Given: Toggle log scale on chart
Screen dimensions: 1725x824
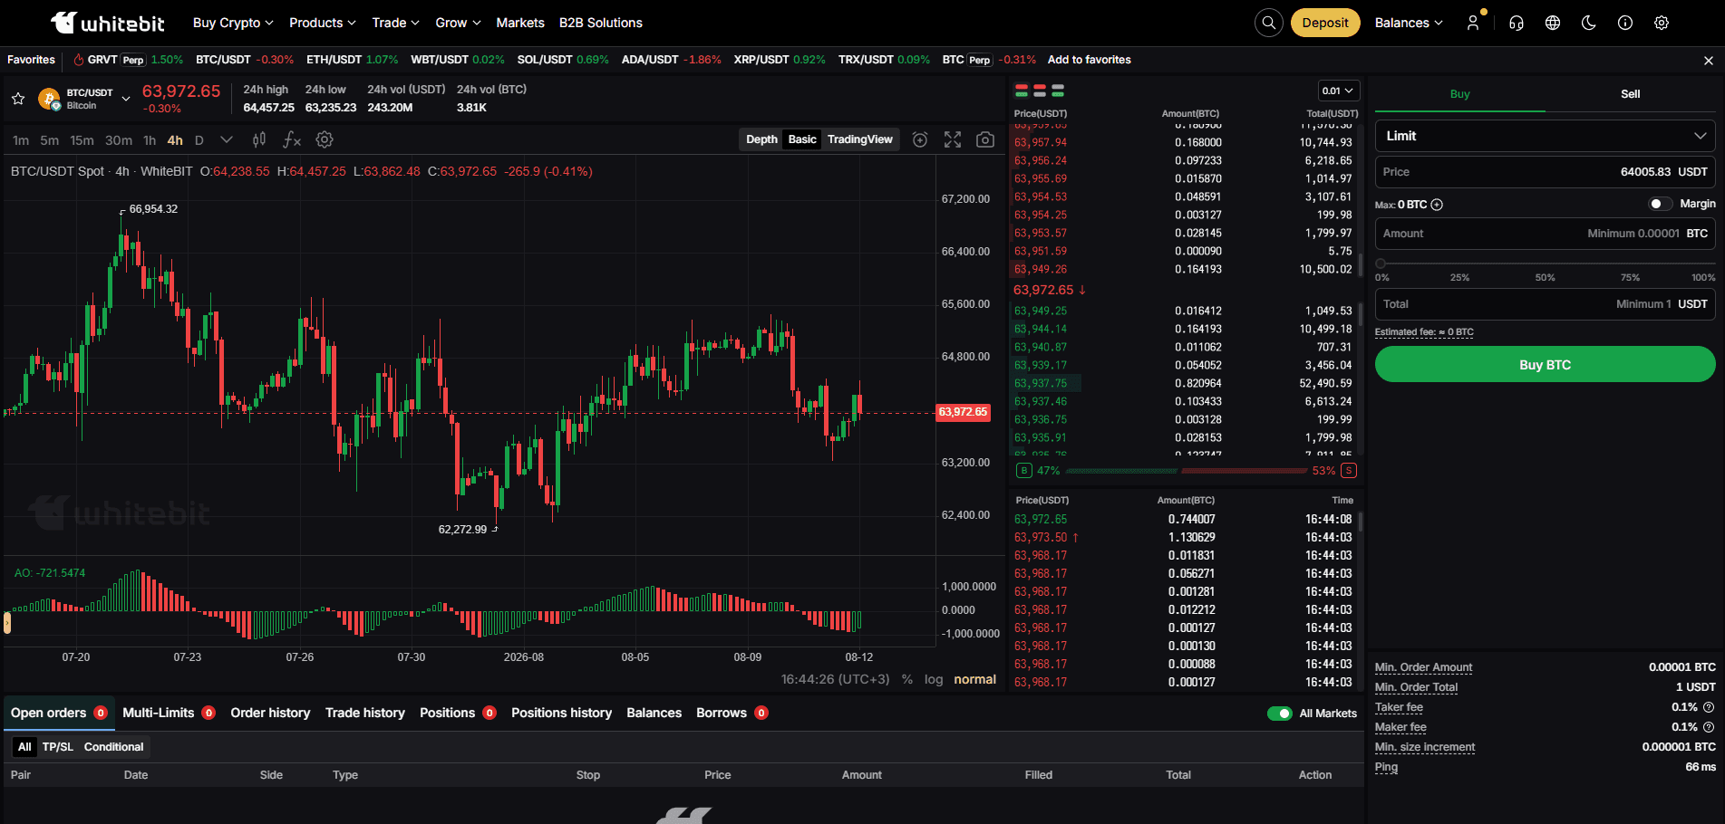Looking at the screenshot, I should 934,679.
